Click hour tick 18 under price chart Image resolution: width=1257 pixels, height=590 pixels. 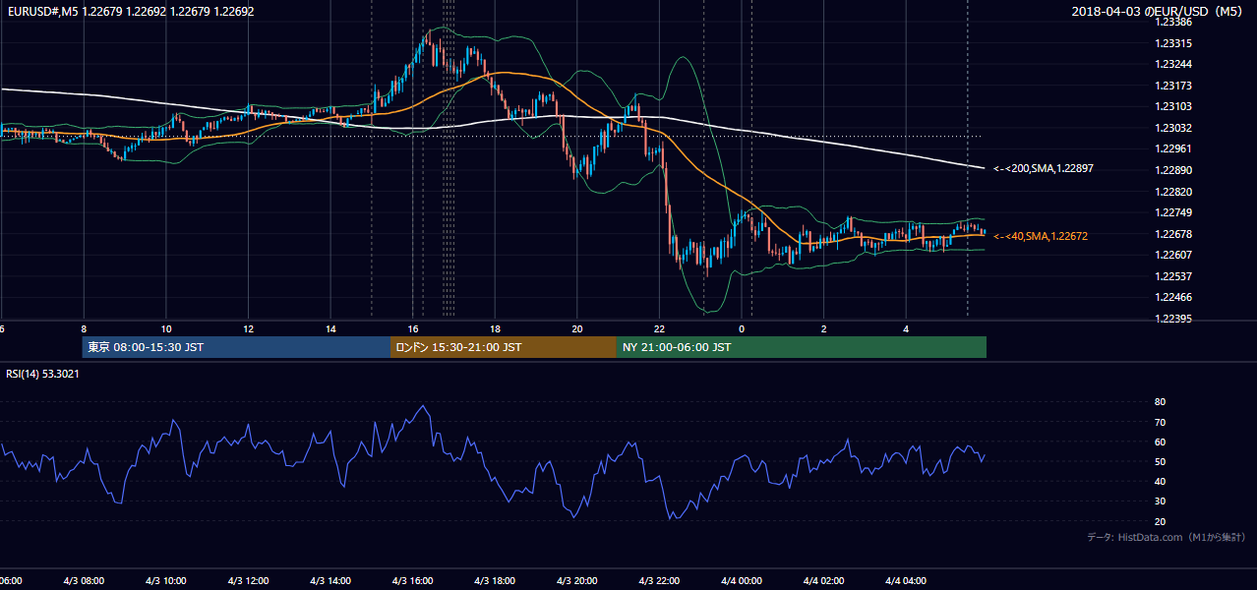(495, 328)
